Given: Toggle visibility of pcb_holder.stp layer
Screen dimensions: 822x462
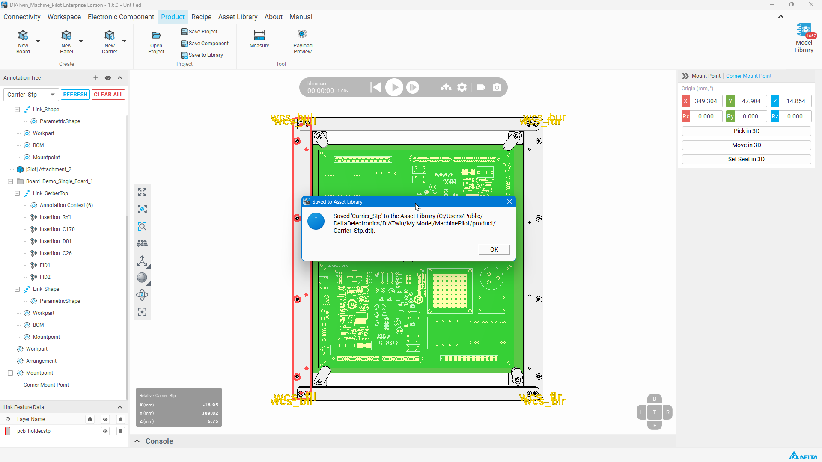Looking at the screenshot, I should pos(105,431).
